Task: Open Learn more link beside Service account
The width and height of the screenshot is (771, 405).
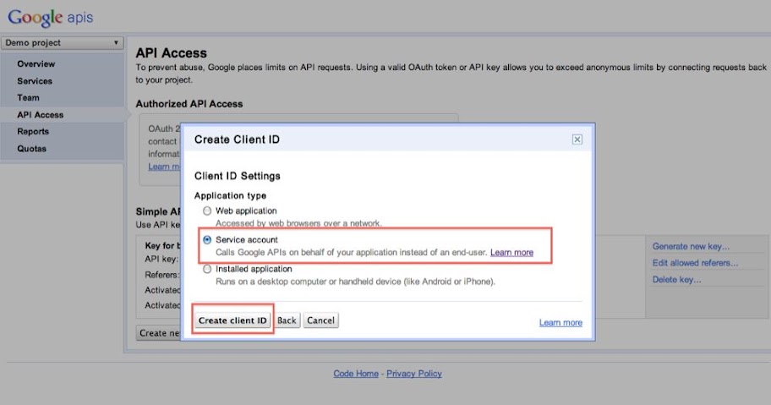Action: (x=511, y=252)
